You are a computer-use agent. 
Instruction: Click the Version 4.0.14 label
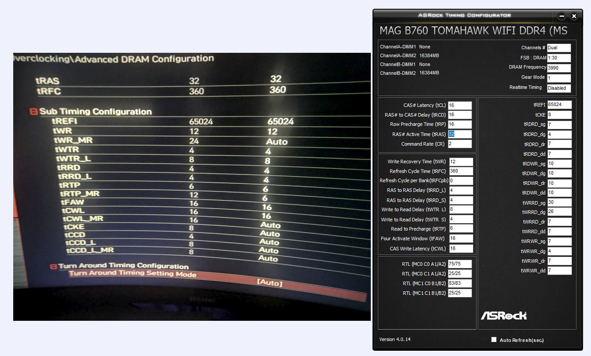point(395,339)
